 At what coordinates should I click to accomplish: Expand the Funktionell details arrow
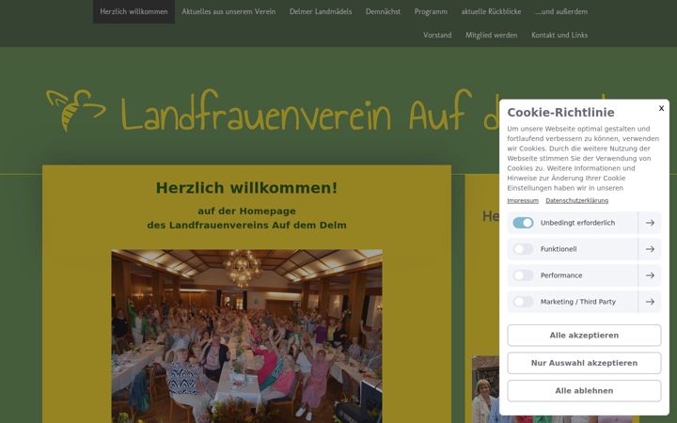point(650,249)
